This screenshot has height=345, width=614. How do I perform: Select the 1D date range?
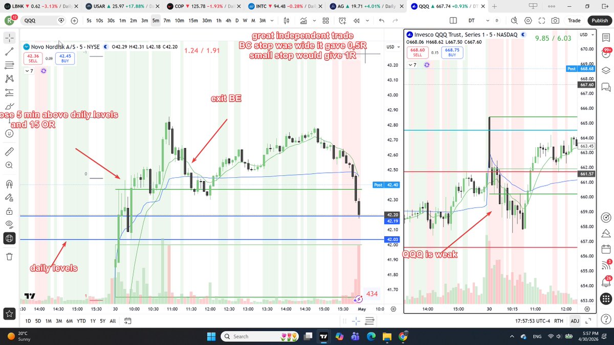click(29, 321)
